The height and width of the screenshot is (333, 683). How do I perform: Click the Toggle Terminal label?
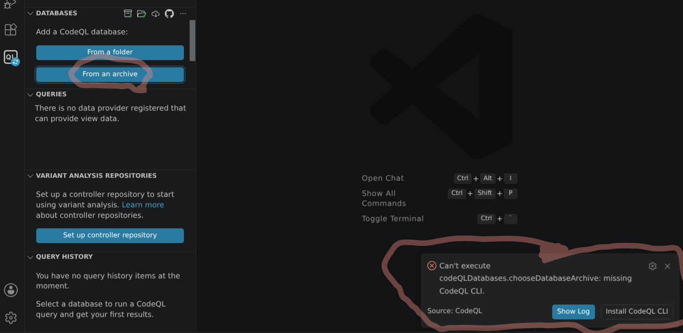pyautogui.click(x=392, y=219)
